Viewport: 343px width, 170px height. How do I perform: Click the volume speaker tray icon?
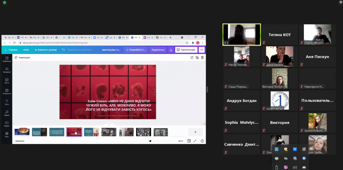295,167
